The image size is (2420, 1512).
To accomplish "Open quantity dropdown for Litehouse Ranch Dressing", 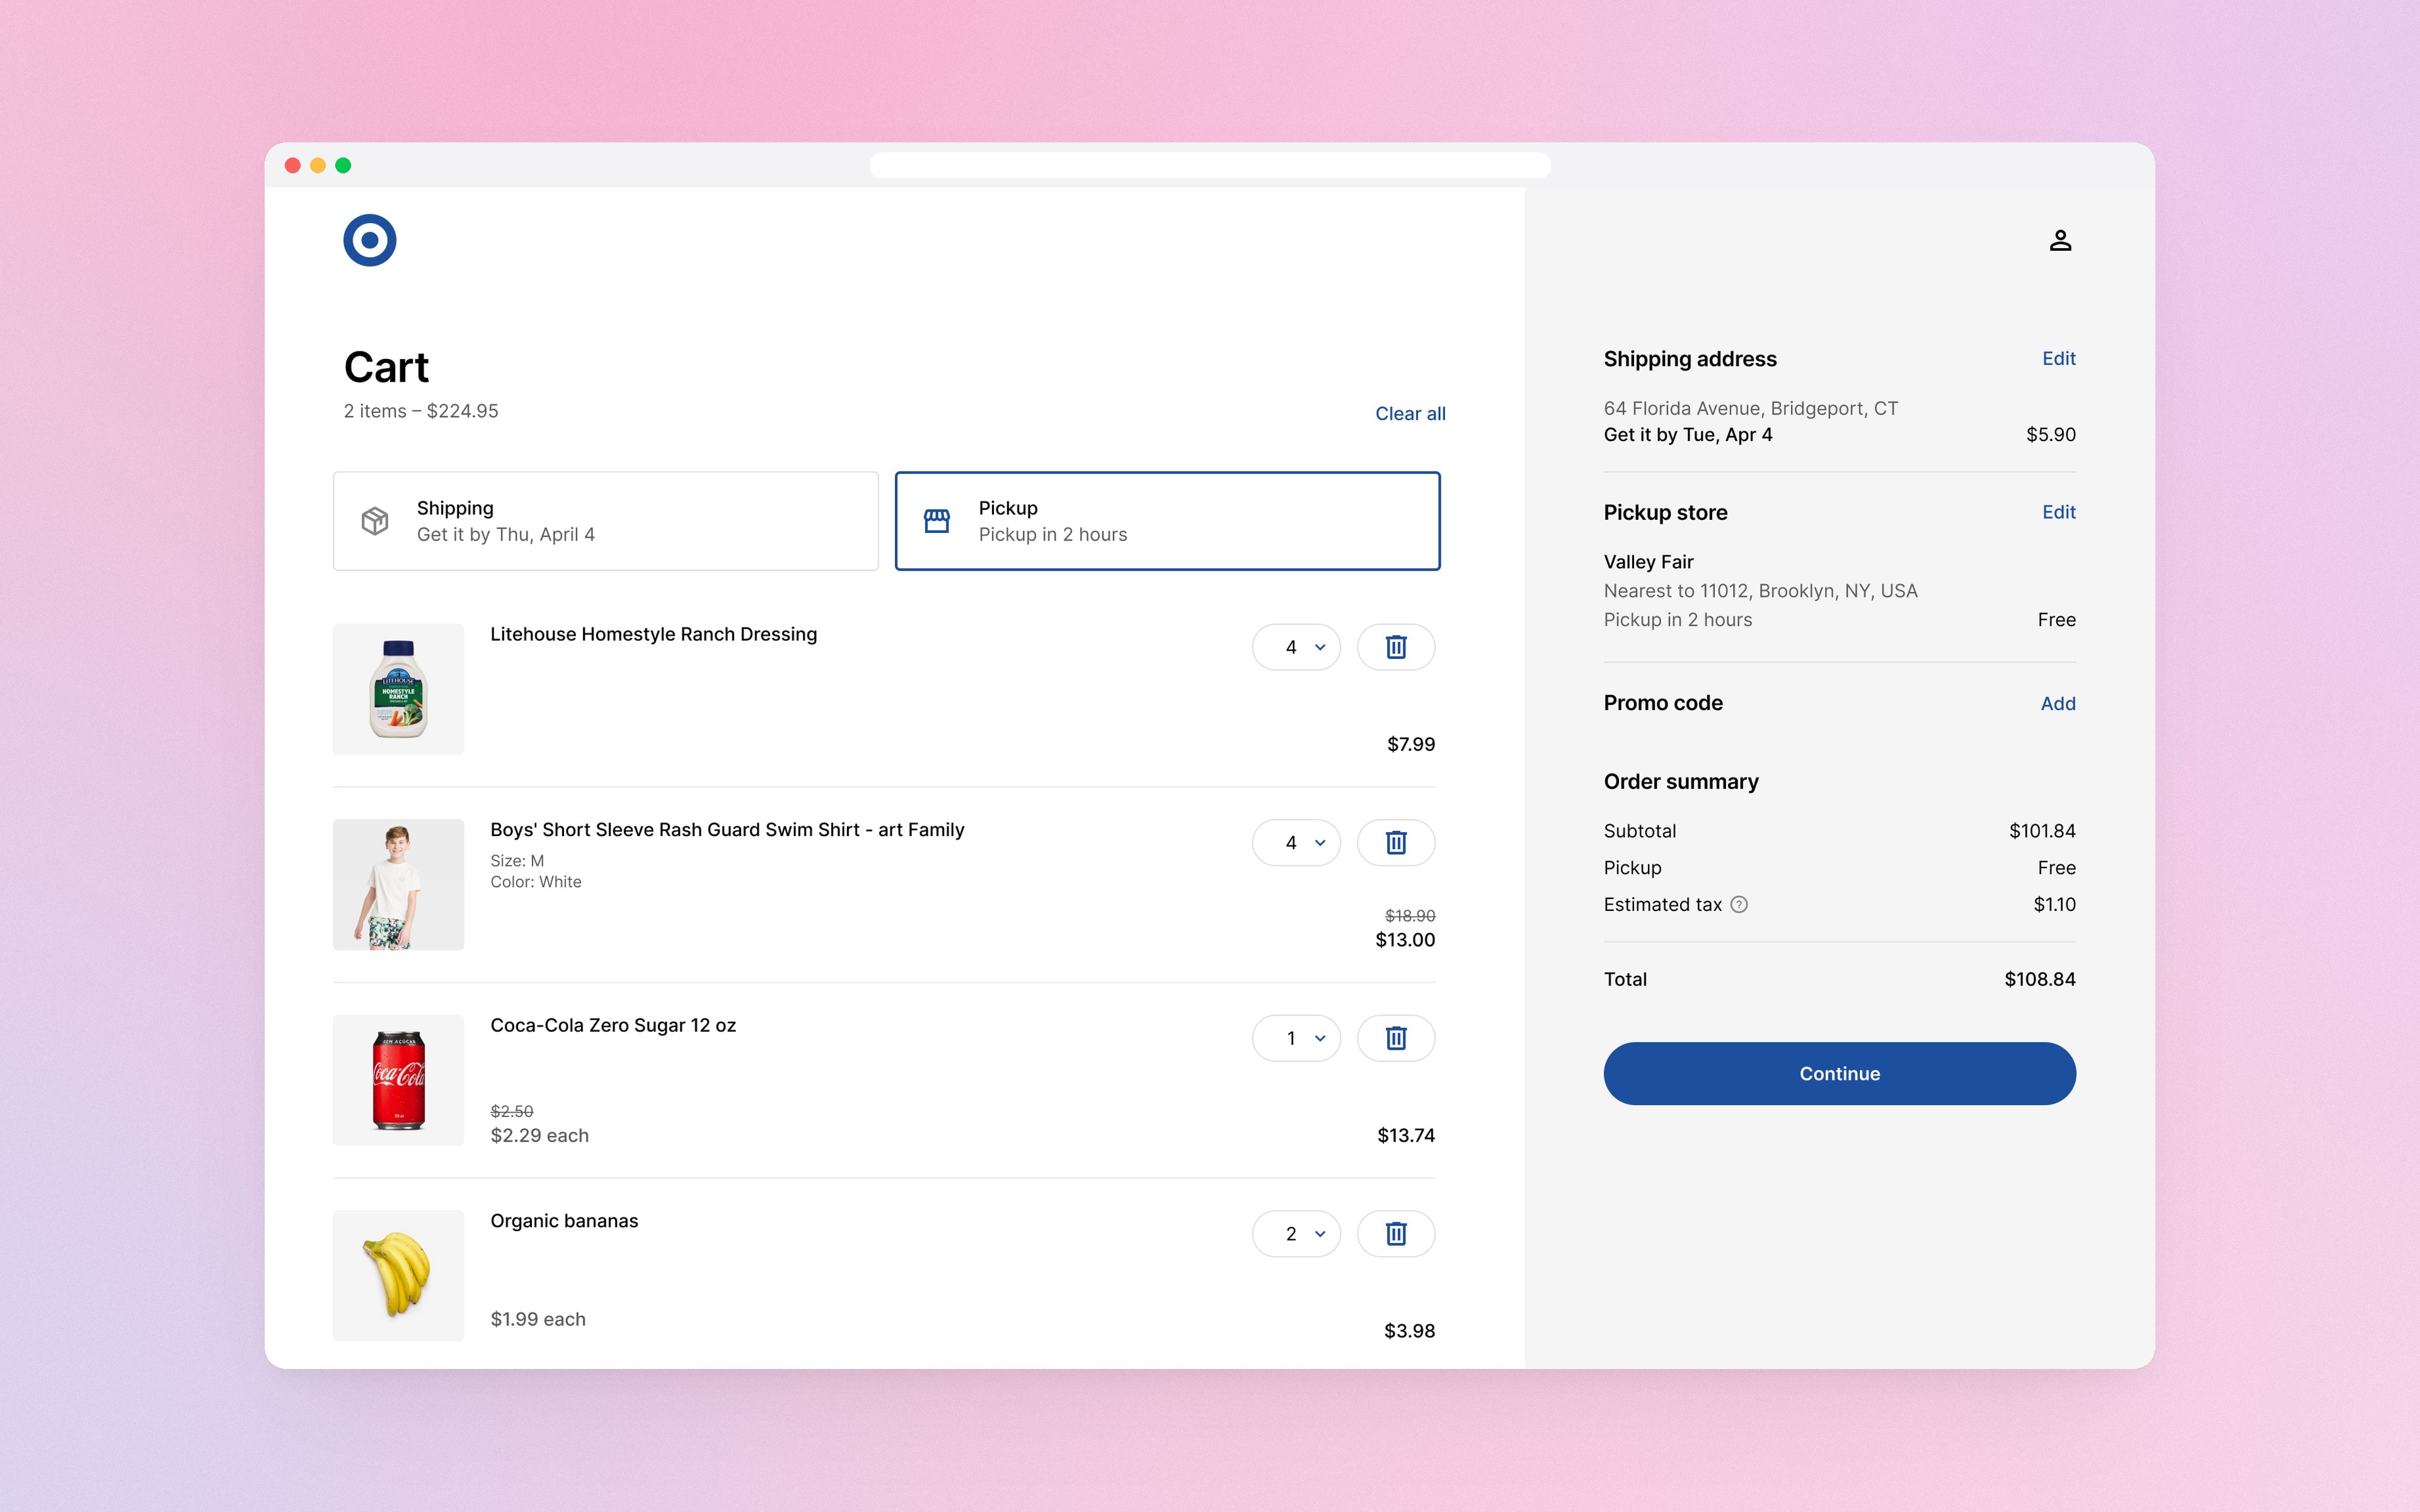I will [x=1296, y=647].
